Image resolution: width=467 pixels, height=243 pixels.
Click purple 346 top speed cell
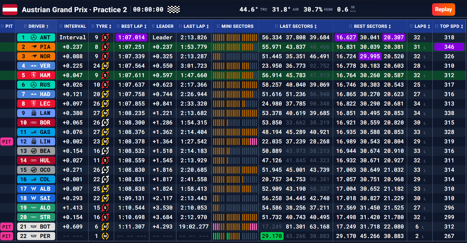click(x=449, y=47)
